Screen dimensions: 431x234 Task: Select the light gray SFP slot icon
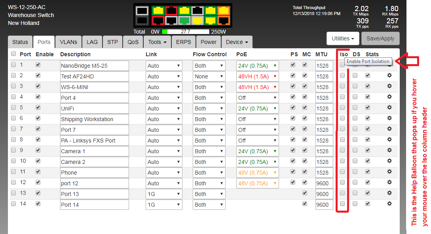(x=143, y=11)
